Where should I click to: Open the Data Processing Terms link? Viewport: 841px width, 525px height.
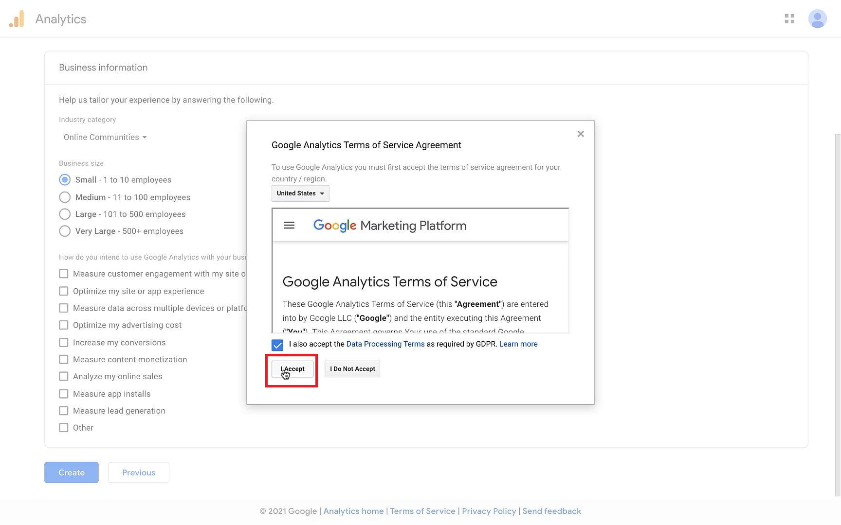385,344
